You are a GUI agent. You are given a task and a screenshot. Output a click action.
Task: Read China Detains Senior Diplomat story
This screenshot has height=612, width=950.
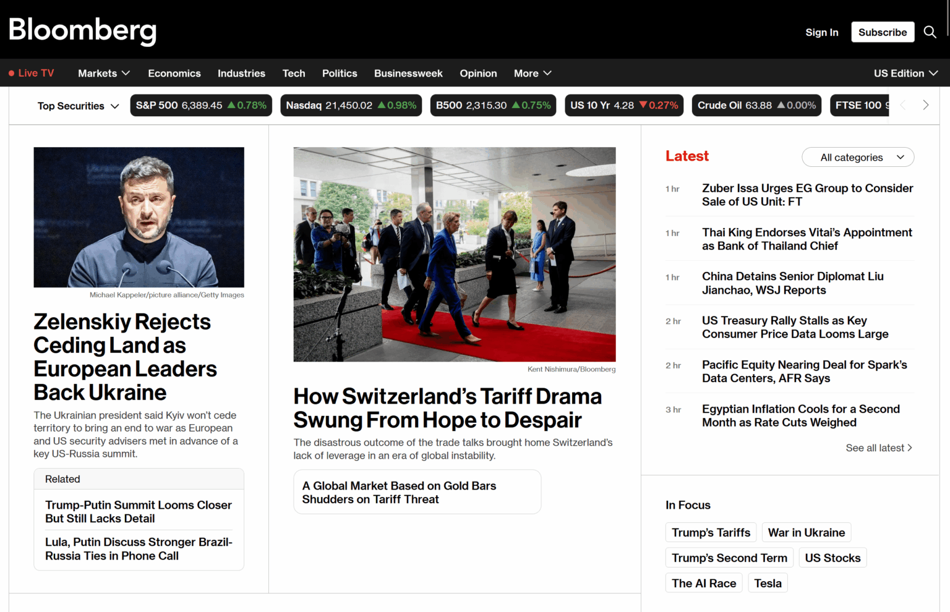[793, 283]
